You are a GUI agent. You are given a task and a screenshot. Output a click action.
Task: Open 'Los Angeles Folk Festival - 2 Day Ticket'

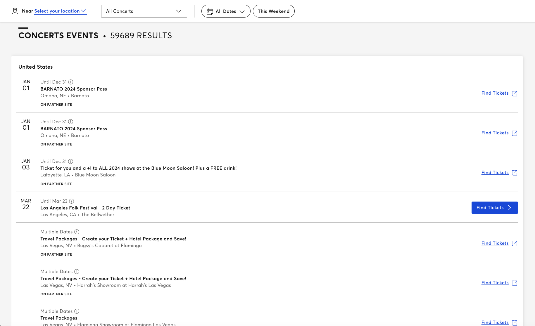85,208
